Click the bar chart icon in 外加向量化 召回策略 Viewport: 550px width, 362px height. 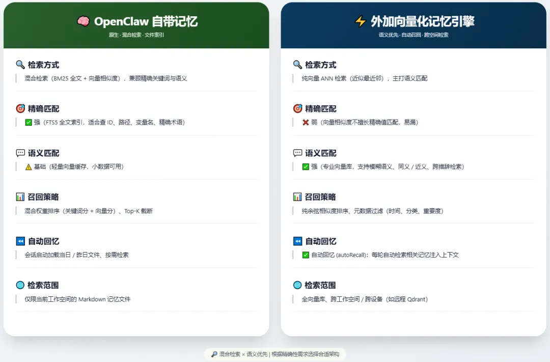[297, 197]
